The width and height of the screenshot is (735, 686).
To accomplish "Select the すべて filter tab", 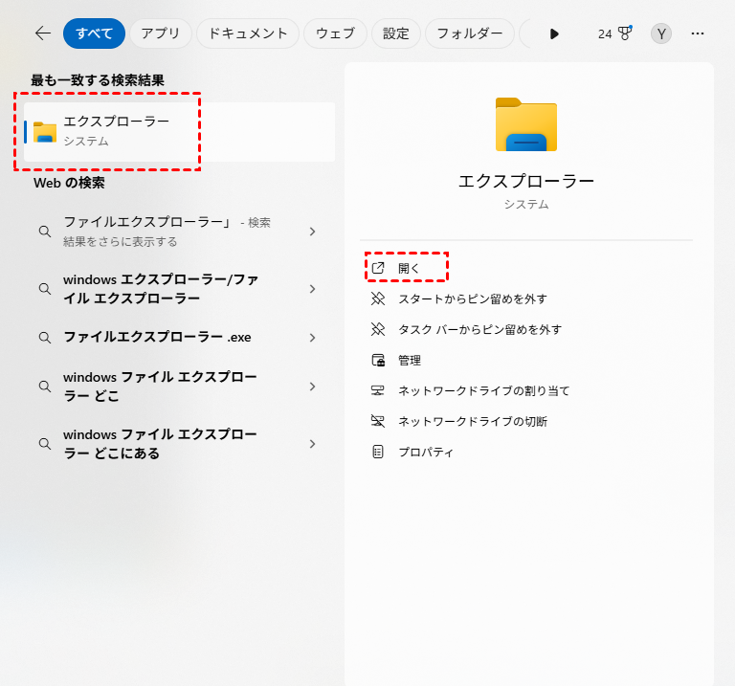I will coord(94,33).
